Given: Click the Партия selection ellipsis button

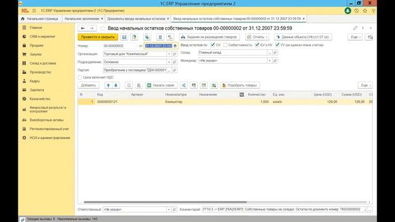Looking at the screenshot, I should (169, 70).
